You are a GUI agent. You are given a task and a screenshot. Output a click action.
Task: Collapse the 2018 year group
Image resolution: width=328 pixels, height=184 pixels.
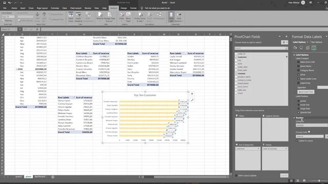point(16,70)
